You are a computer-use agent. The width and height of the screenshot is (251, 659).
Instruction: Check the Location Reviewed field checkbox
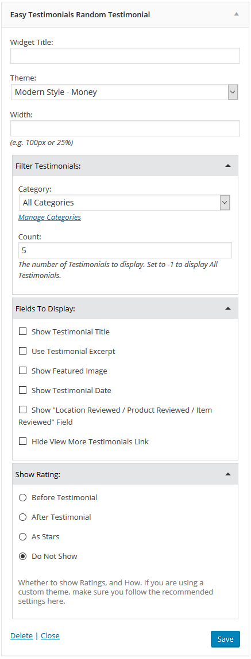tap(22, 409)
